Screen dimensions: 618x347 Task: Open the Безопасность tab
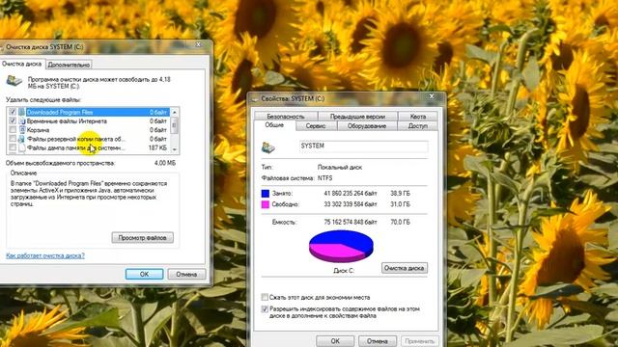click(286, 117)
